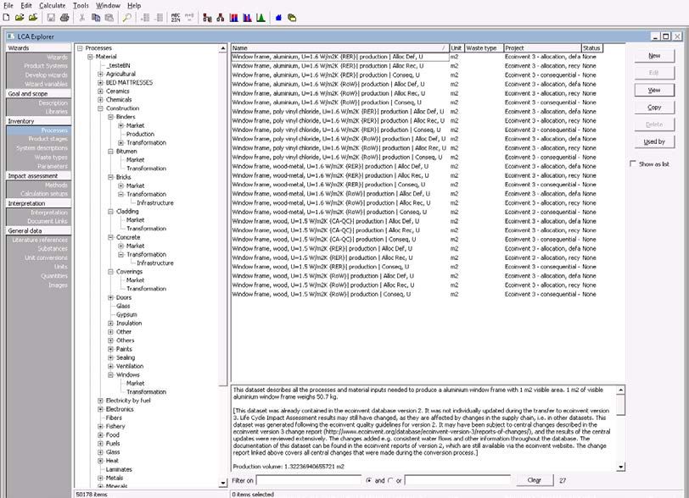
Task: Collapse the root Processes tree node
Action: tap(80, 47)
